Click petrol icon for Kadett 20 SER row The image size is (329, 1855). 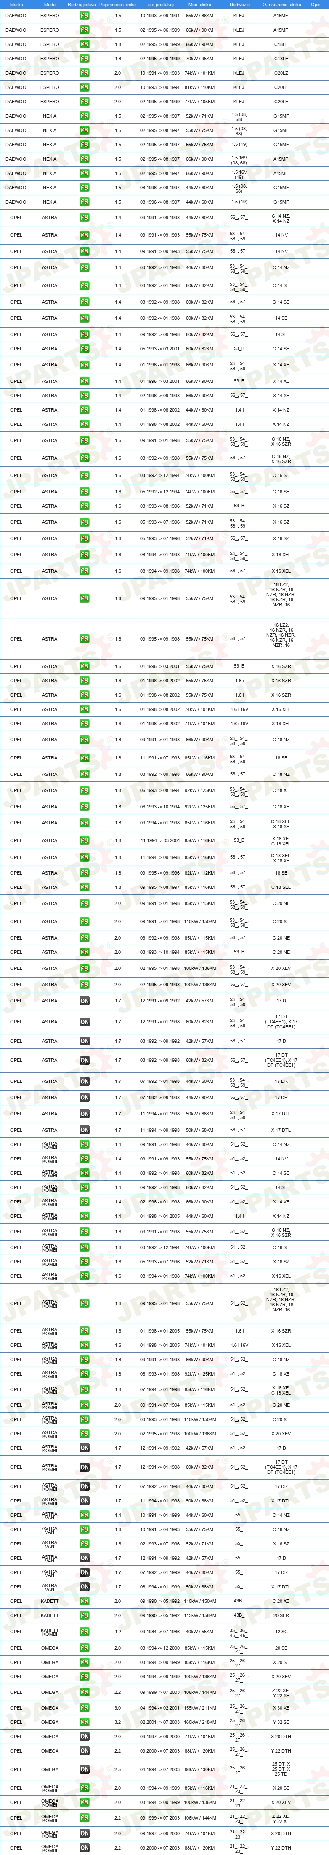point(84,1615)
